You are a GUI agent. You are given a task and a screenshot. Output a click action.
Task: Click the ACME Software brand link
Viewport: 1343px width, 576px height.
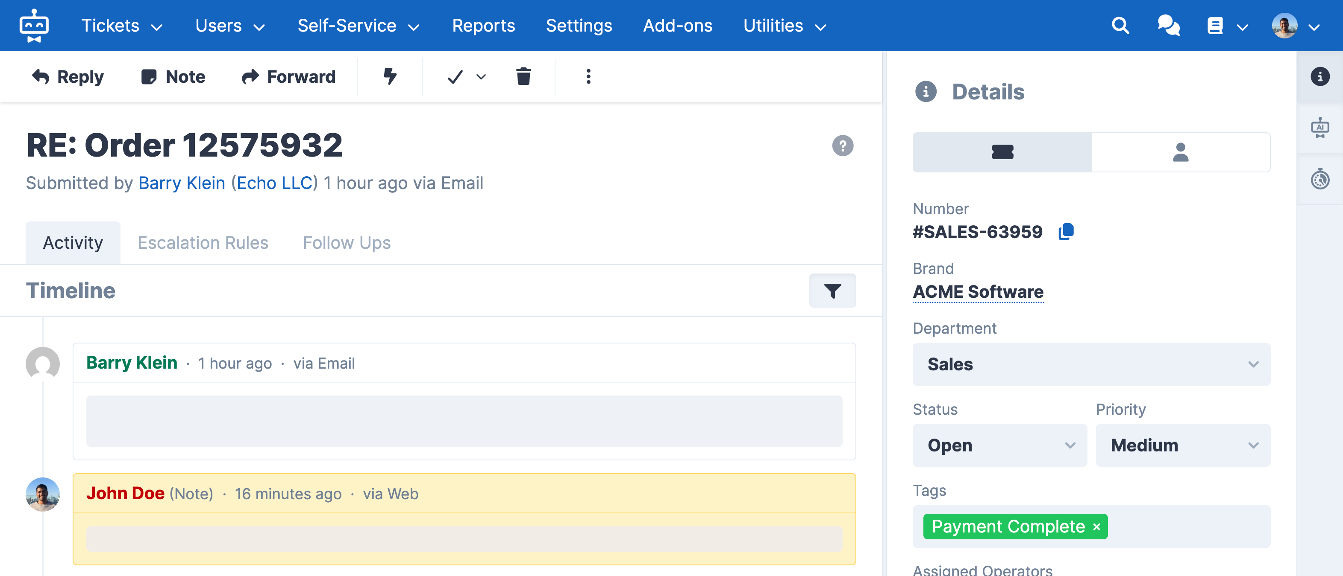point(978,292)
